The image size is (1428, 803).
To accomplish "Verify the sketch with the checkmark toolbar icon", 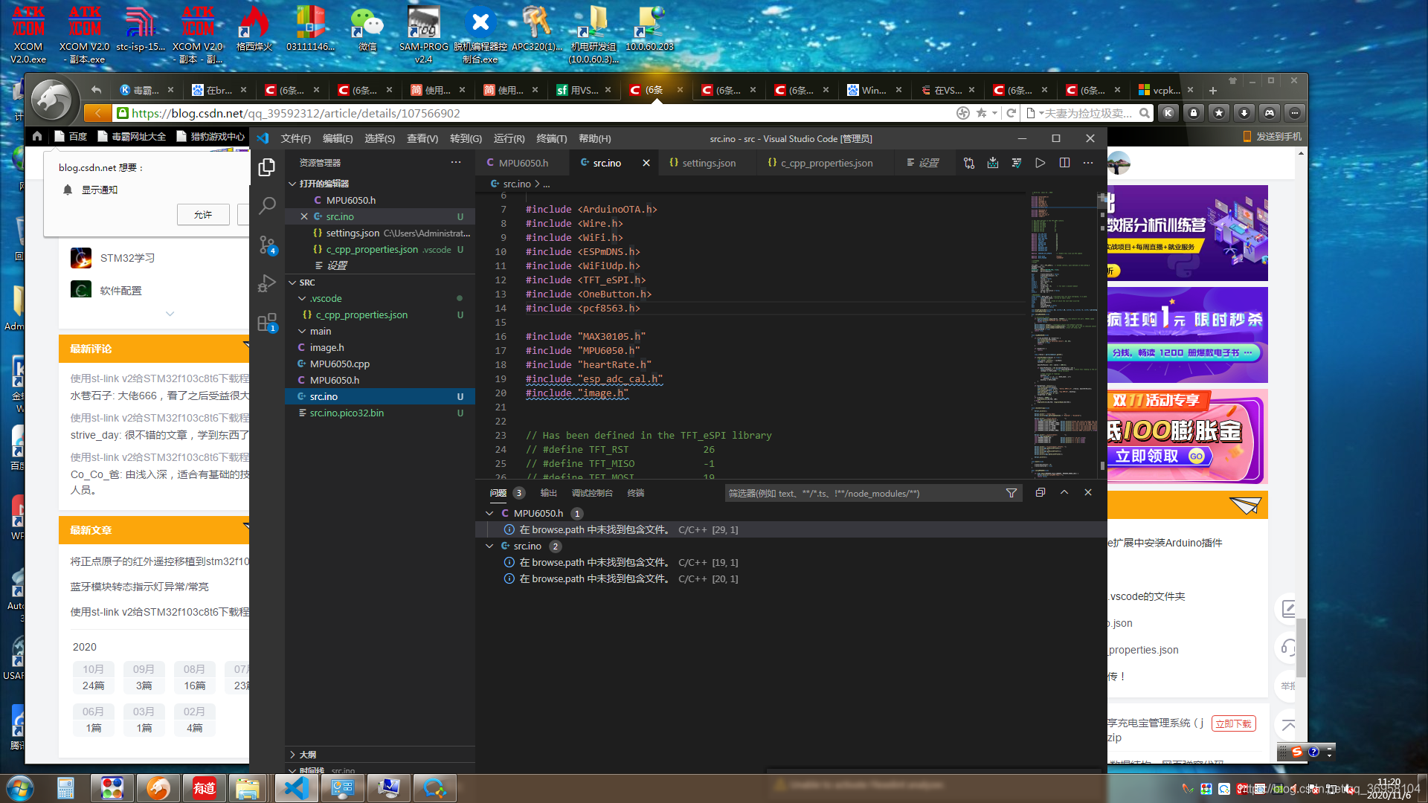I will [1017, 163].
